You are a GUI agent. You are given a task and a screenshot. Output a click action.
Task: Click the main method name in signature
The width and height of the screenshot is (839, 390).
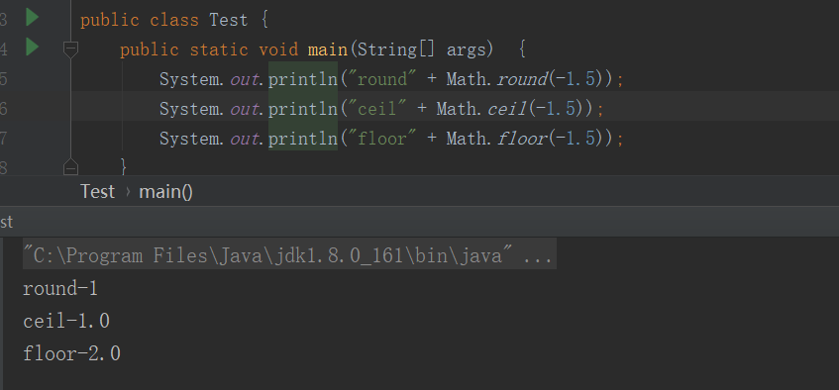coord(328,49)
